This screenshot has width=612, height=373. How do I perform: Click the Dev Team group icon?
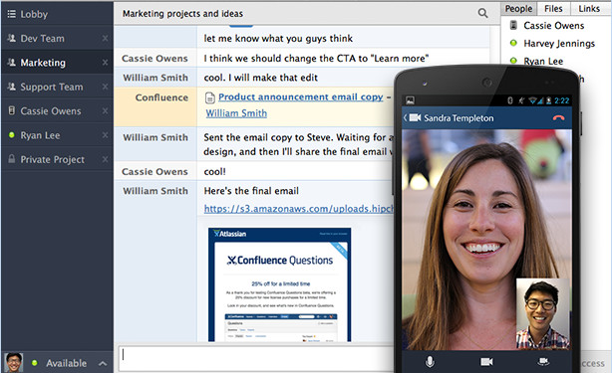[12, 38]
